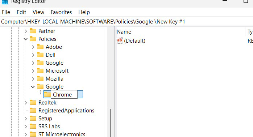
Task: Open the Favorites menu
Action: tap(61, 12)
